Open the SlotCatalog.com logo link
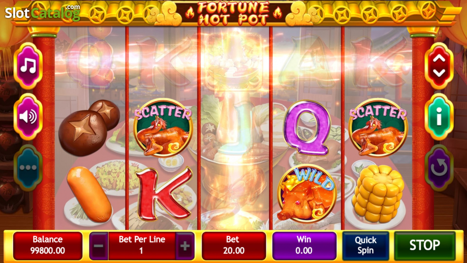 click(x=42, y=12)
